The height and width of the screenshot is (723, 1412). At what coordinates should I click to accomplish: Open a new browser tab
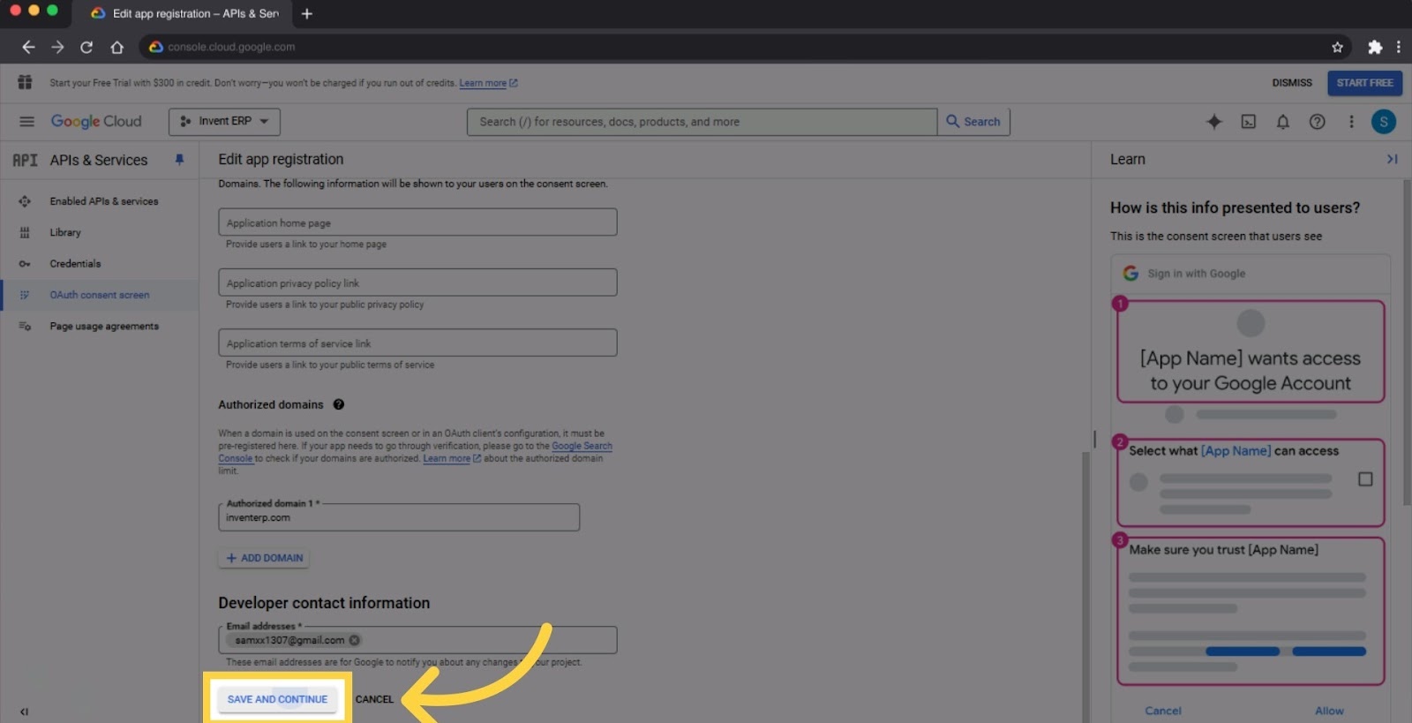tap(307, 13)
